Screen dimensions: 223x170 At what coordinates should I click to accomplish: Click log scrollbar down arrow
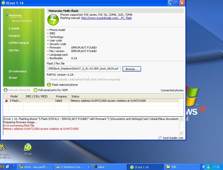click(181, 133)
